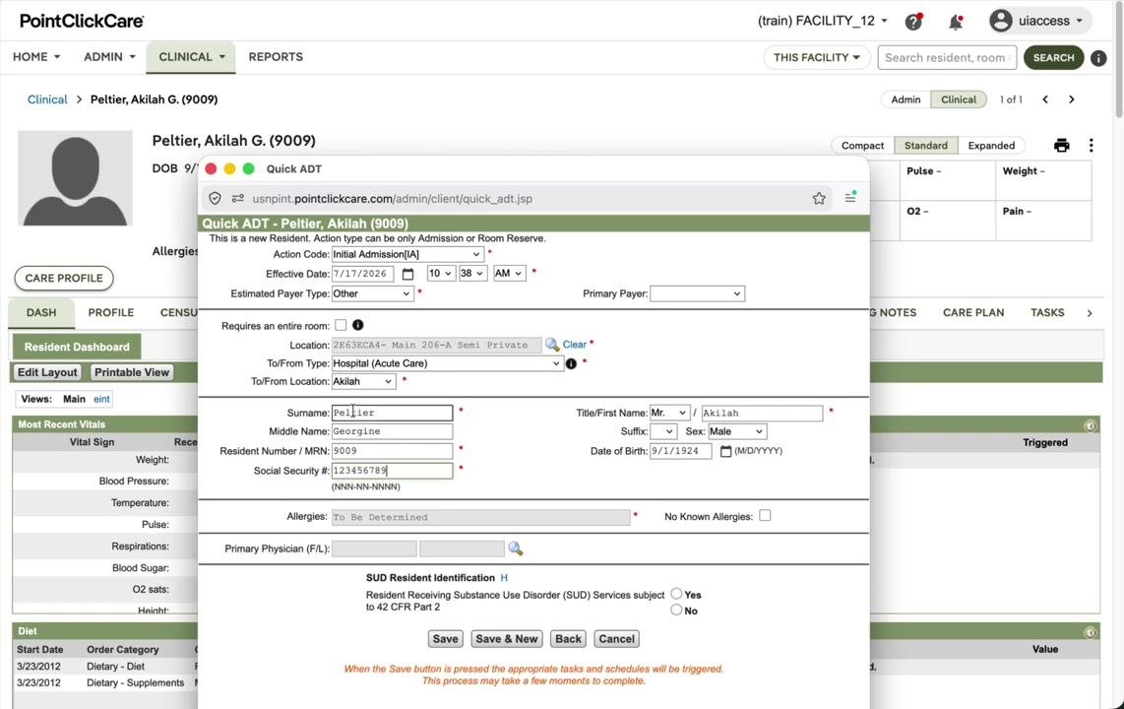The height and width of the screenshot is (709, 1124).
Task: Switch to the CARE PLAN tab
Action: point(973,312)
